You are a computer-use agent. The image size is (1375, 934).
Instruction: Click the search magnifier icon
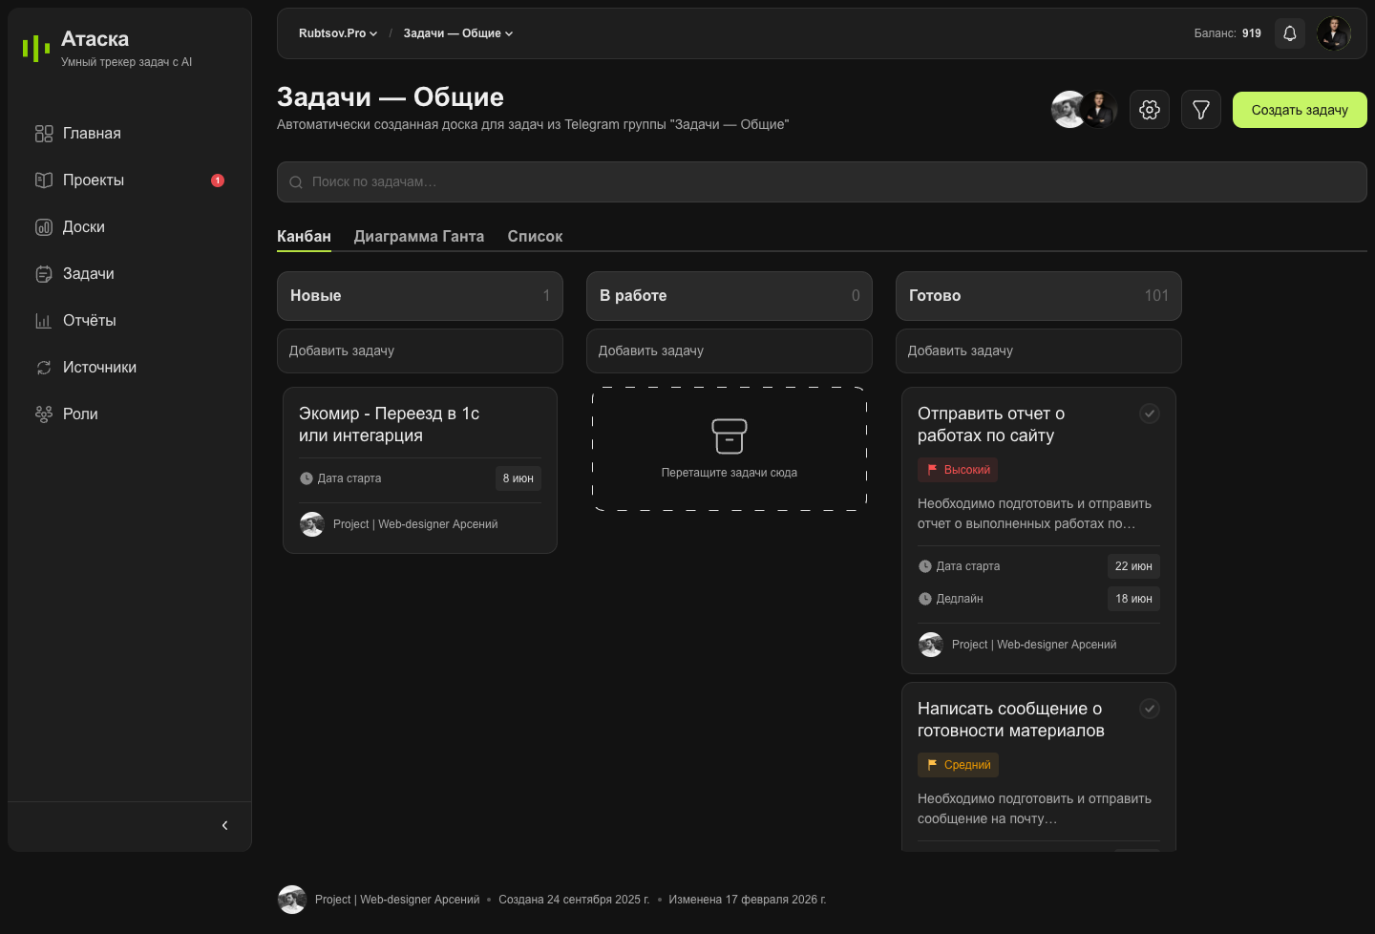(296, 182)
